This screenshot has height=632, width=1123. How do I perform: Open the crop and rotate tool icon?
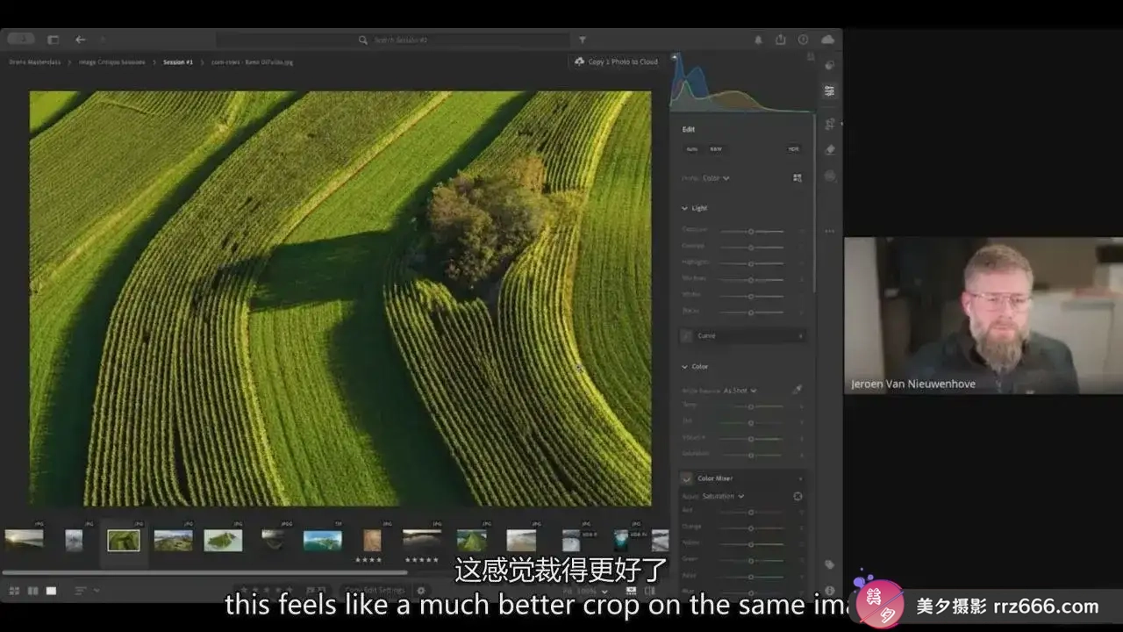tap(829, 125)
